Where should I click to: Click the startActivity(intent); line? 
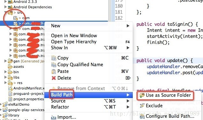(x=175, y=36)
